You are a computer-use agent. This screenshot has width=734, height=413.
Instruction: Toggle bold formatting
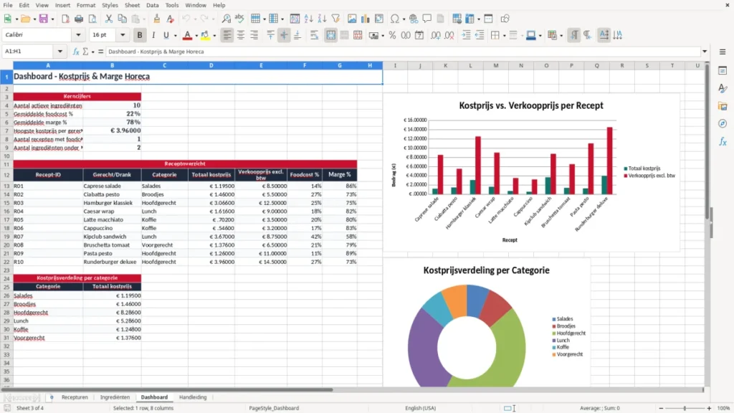click(x=140, y=35)
